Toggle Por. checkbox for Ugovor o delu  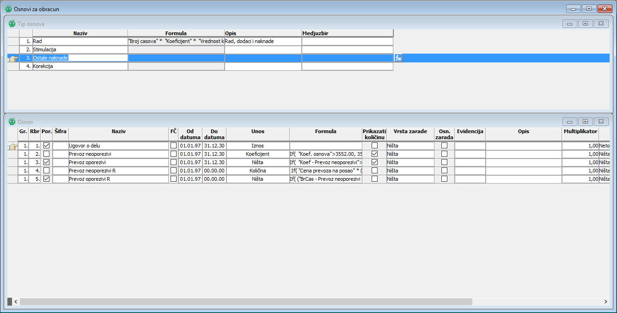[x=46, y=146]
